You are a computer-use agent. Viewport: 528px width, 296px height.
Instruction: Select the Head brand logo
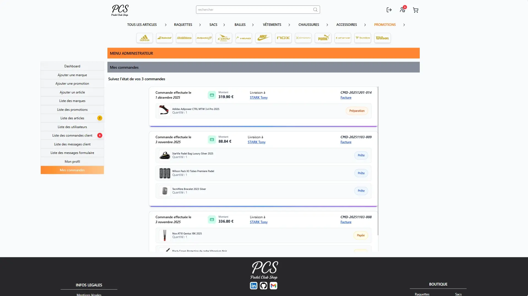tap(244, 38)
